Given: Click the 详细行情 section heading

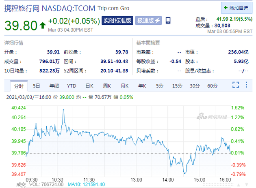Looking at the screenshot, I should click(14, 43).
